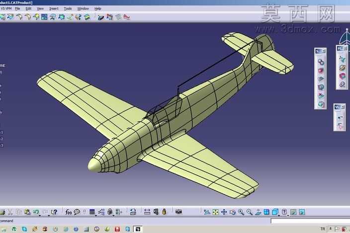The height and width of the screenshot is (233, 350).
Task: Click the lock icon in bottom toolbar
Action: (x=110, y=212)
